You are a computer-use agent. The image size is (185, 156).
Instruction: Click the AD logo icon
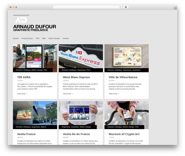(21, 20)
